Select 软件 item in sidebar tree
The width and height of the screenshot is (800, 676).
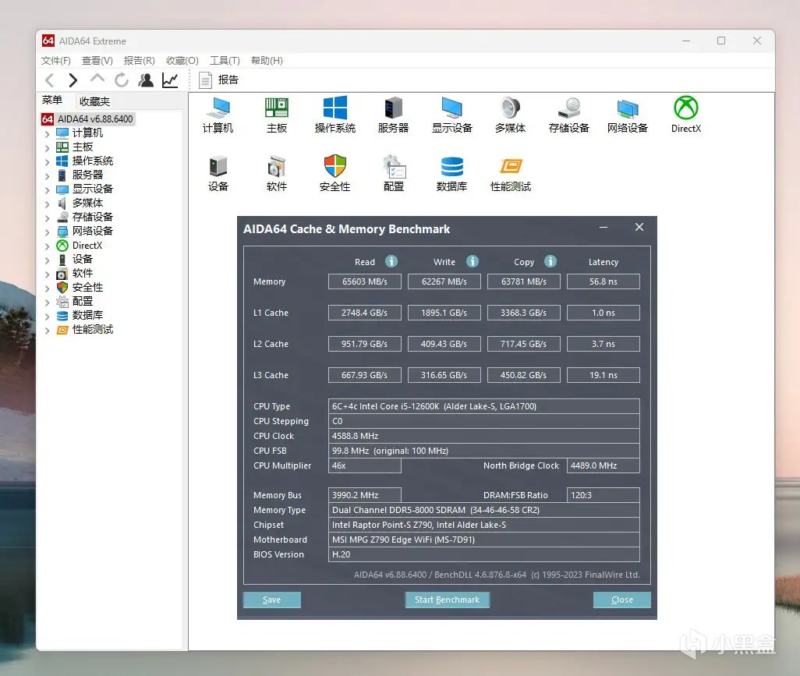coord(75,273)
